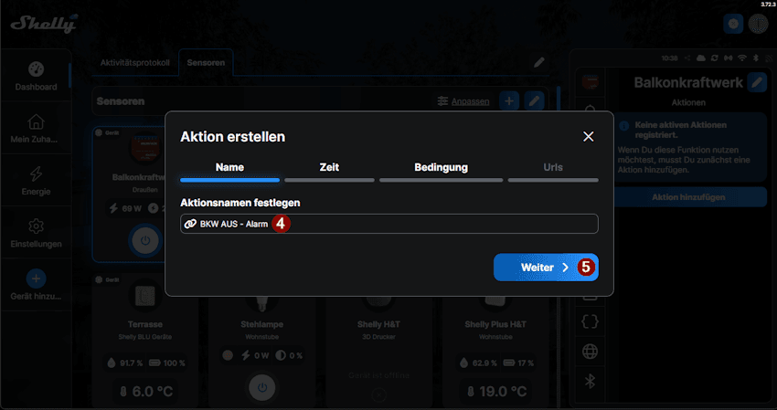The width and height of the screenshot is (777, 410).
Task: Click the Wi-Fi status icon
Action: pyautogui.click(x=742, y=58)
